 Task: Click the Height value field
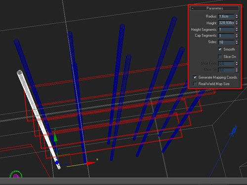click(226, 23)
